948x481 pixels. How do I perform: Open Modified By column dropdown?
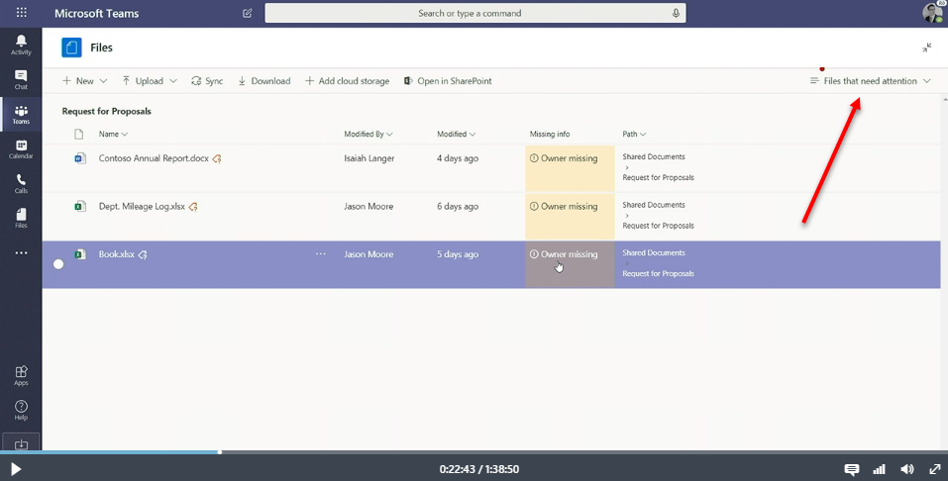[x=369, y=135]
